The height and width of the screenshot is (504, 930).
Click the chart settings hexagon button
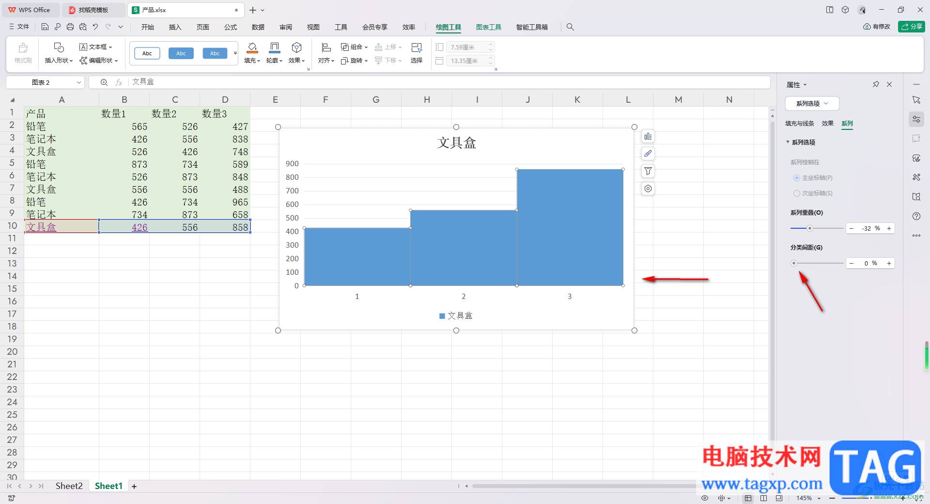[648, 189]
